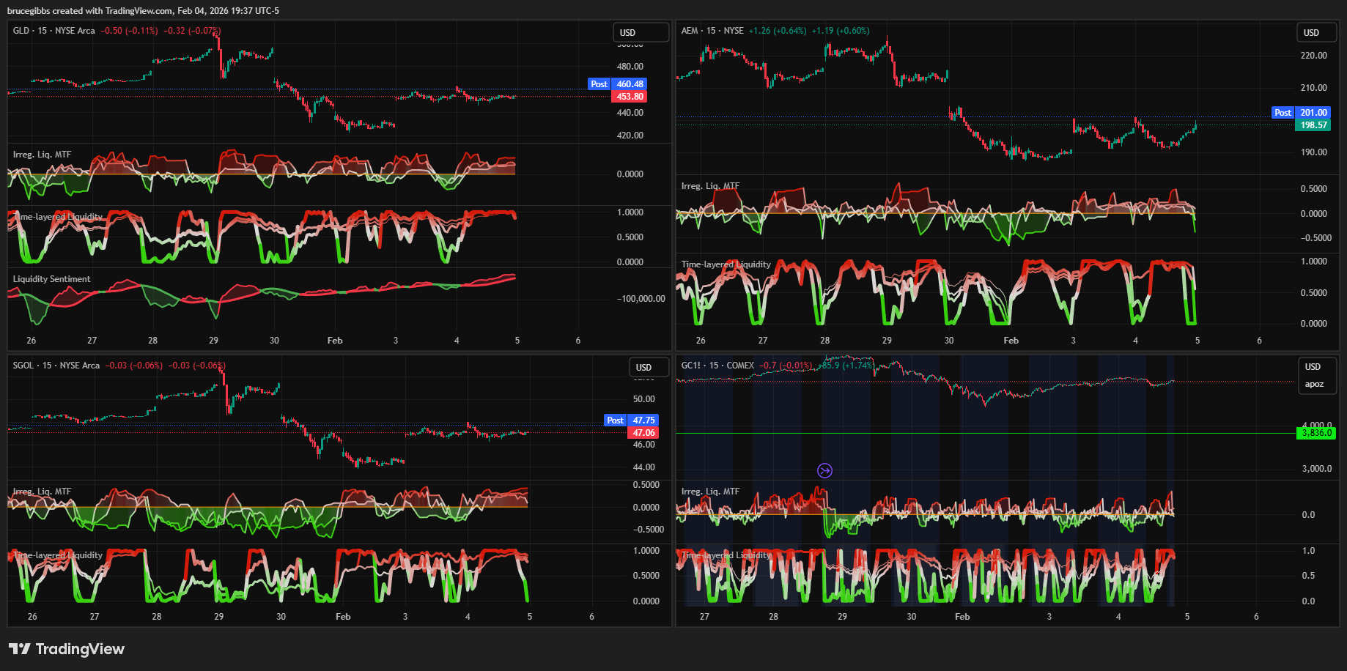Click the blue Post badge on SGOL chart
This screenshot has width=1347, height=671.
615,420
